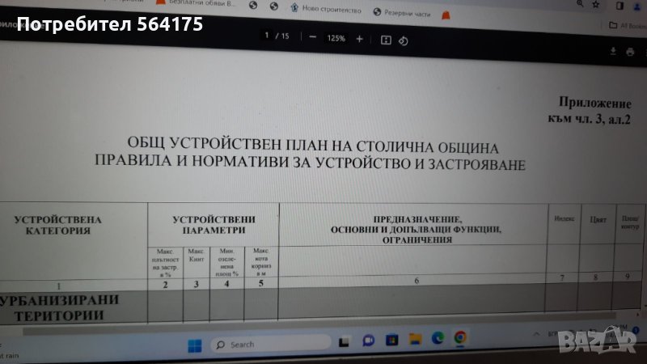Open the browser side panel icon
The width and height of the screenshot is (647, 364).
pos(620,6)
